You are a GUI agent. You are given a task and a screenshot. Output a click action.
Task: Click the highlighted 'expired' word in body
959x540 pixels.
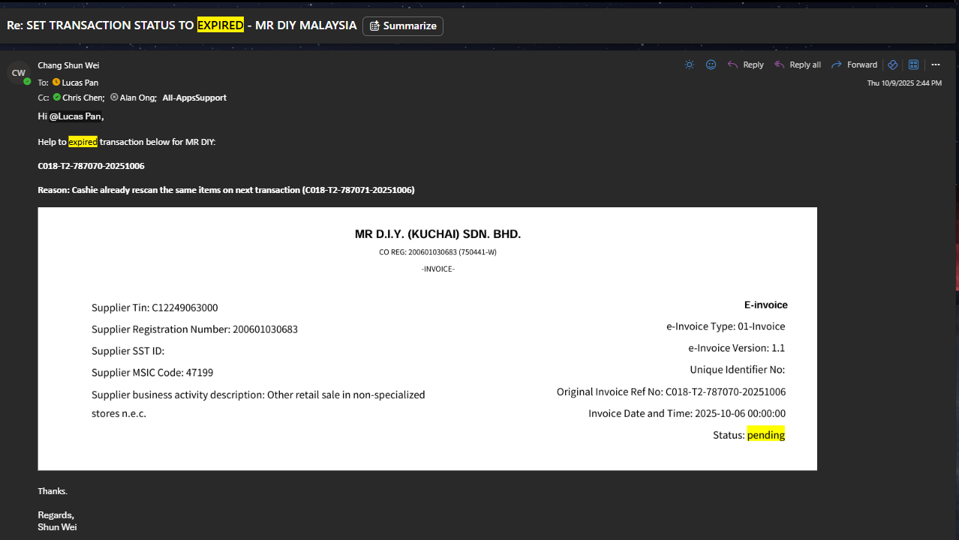tap(83, 142)
